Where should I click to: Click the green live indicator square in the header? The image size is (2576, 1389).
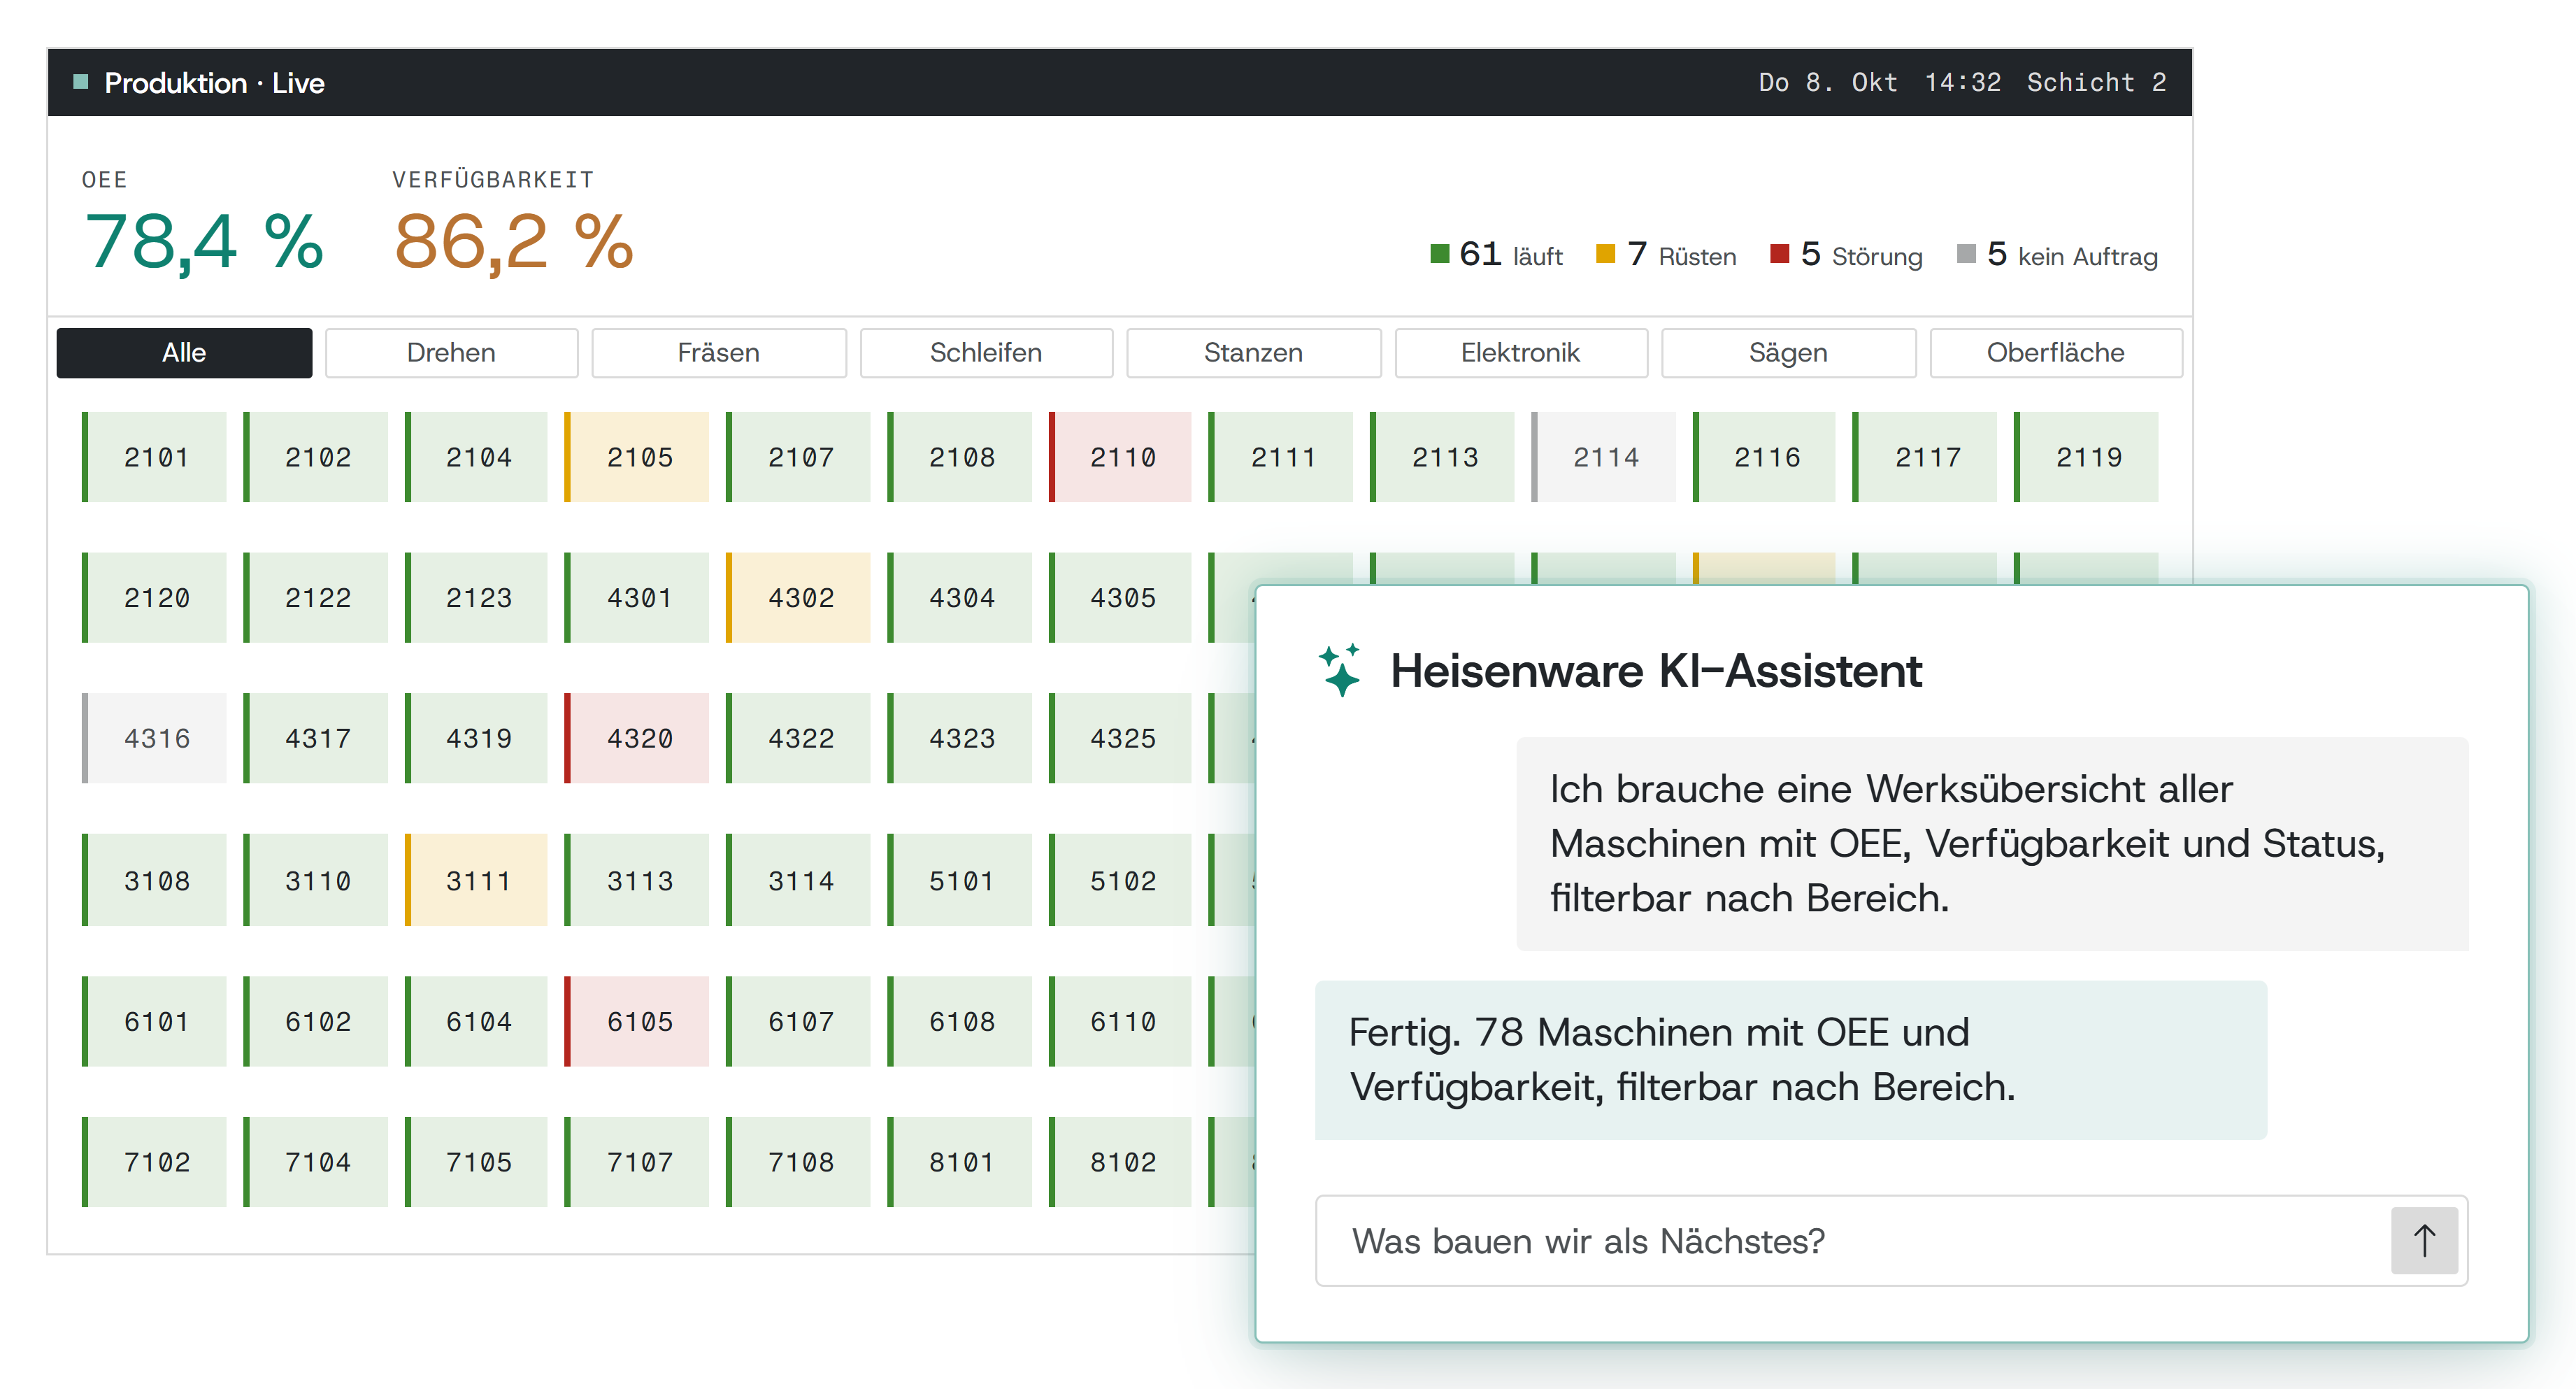(x=81, y=82)
